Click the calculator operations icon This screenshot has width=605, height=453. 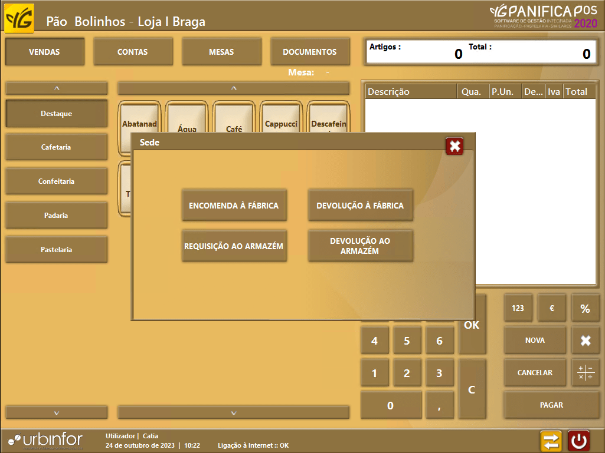(585, 372)
